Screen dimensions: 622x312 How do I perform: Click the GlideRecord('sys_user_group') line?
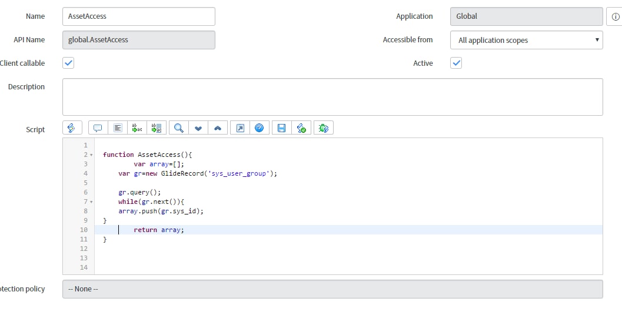(x=198, y=173)
